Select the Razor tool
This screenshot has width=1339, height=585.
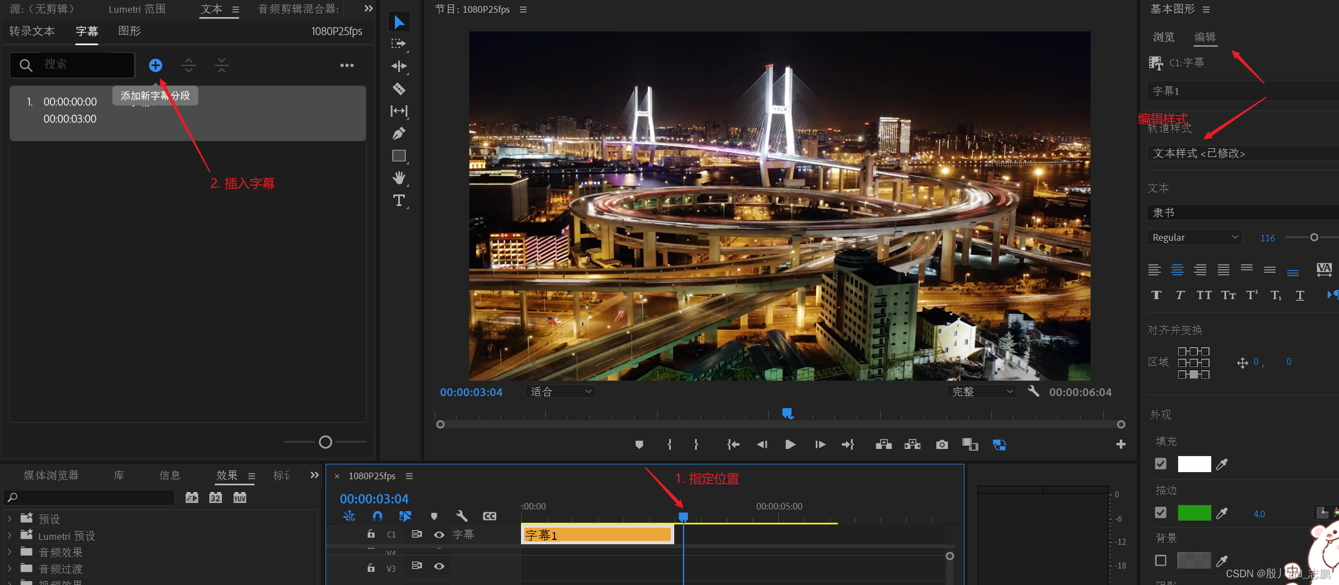[x=399, y=89]
